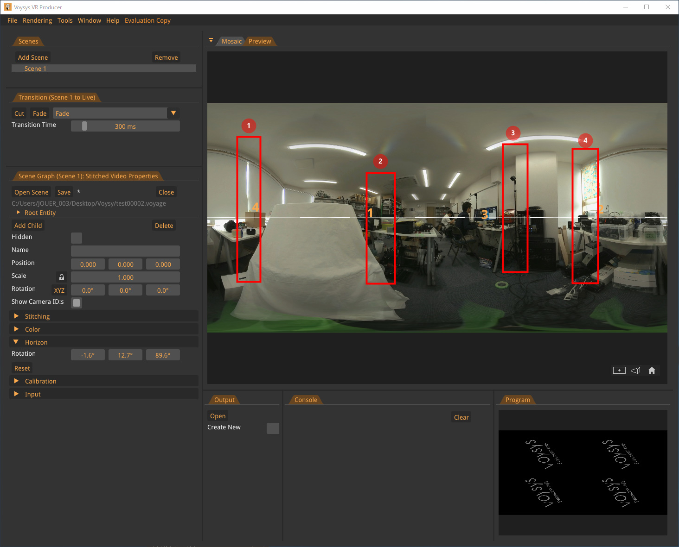The height and width of the screenshot is (547, 679).
Task: Select Scene 1 in the Scenes list
Action: 35,68
